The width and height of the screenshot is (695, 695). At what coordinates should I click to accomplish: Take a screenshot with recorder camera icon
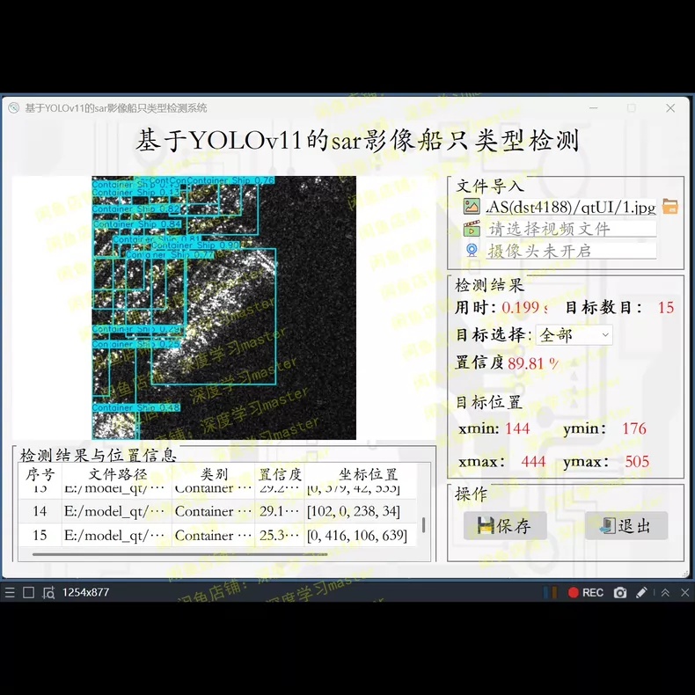619,593
